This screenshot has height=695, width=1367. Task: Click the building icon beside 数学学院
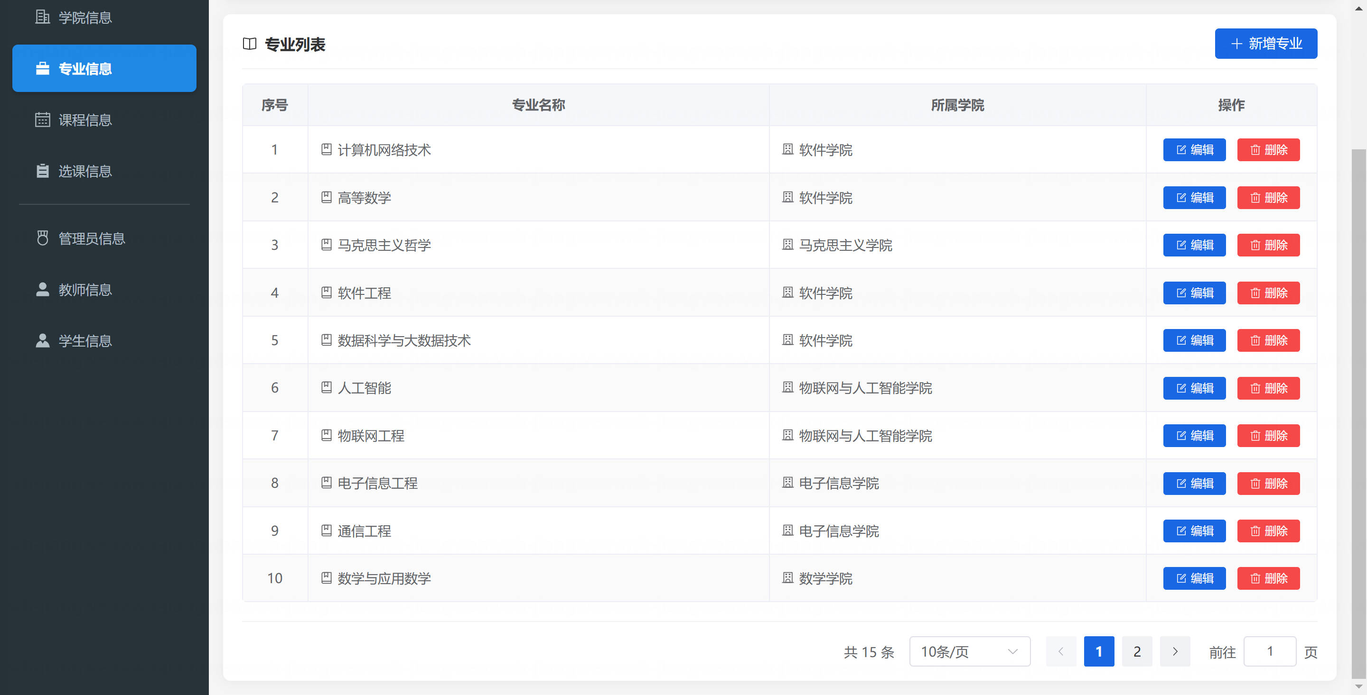[787, 578]
